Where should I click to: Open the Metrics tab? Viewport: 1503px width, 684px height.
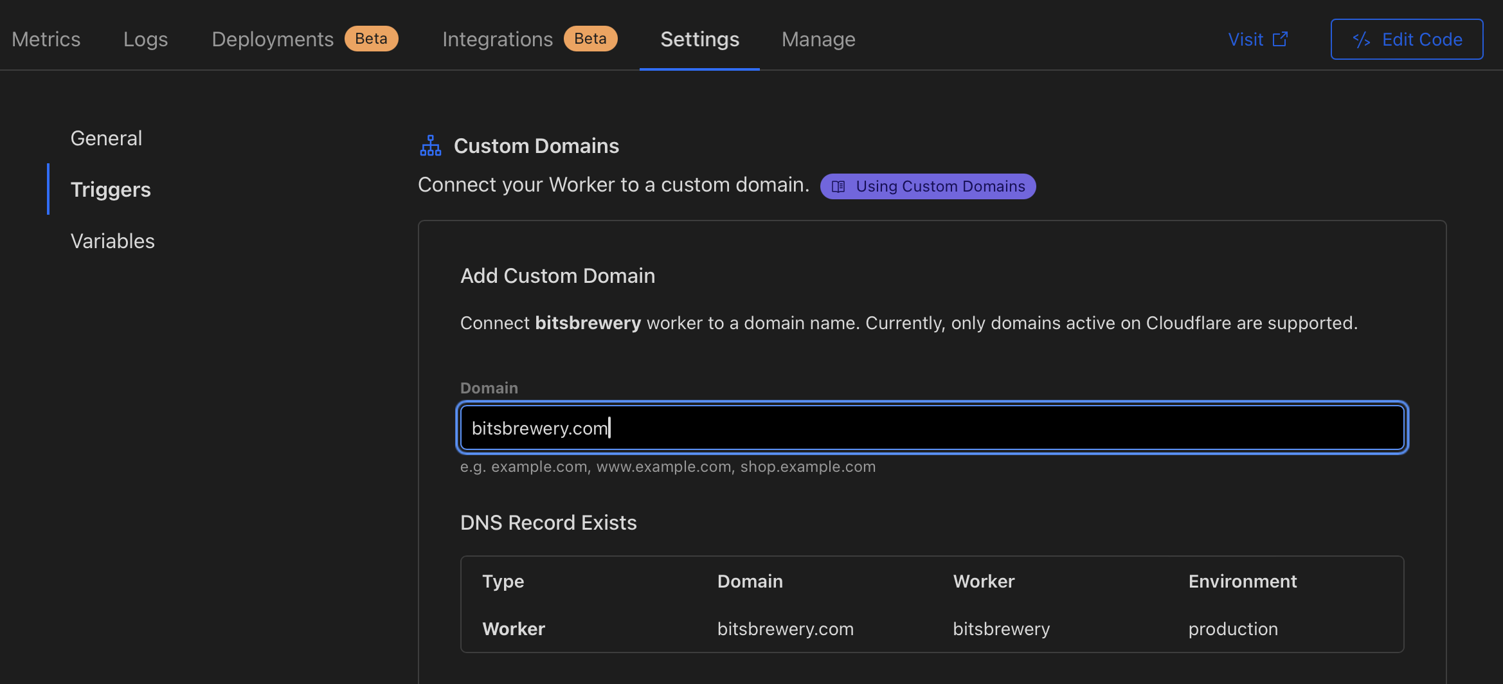click(46, 39)
